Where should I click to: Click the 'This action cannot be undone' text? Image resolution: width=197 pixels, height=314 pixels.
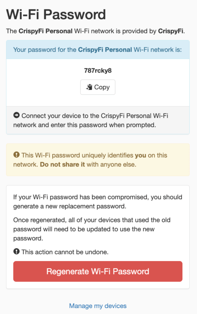(65, 252)
